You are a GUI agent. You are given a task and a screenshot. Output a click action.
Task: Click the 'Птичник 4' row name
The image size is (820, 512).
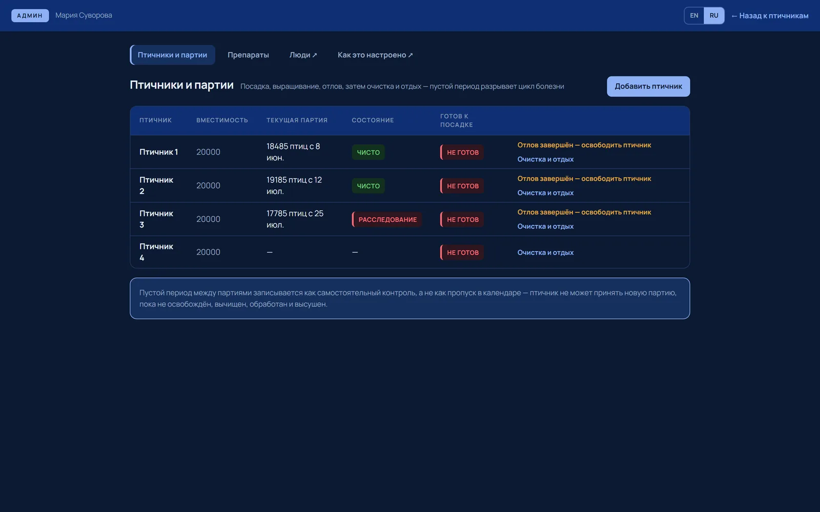click(156, 252)
